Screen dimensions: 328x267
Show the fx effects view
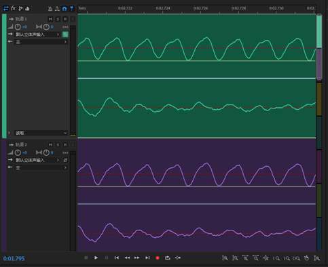click(13, 8)
